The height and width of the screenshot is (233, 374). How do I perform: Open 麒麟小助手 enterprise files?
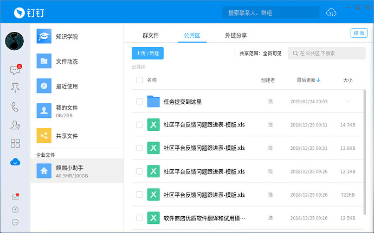point(77,171)
